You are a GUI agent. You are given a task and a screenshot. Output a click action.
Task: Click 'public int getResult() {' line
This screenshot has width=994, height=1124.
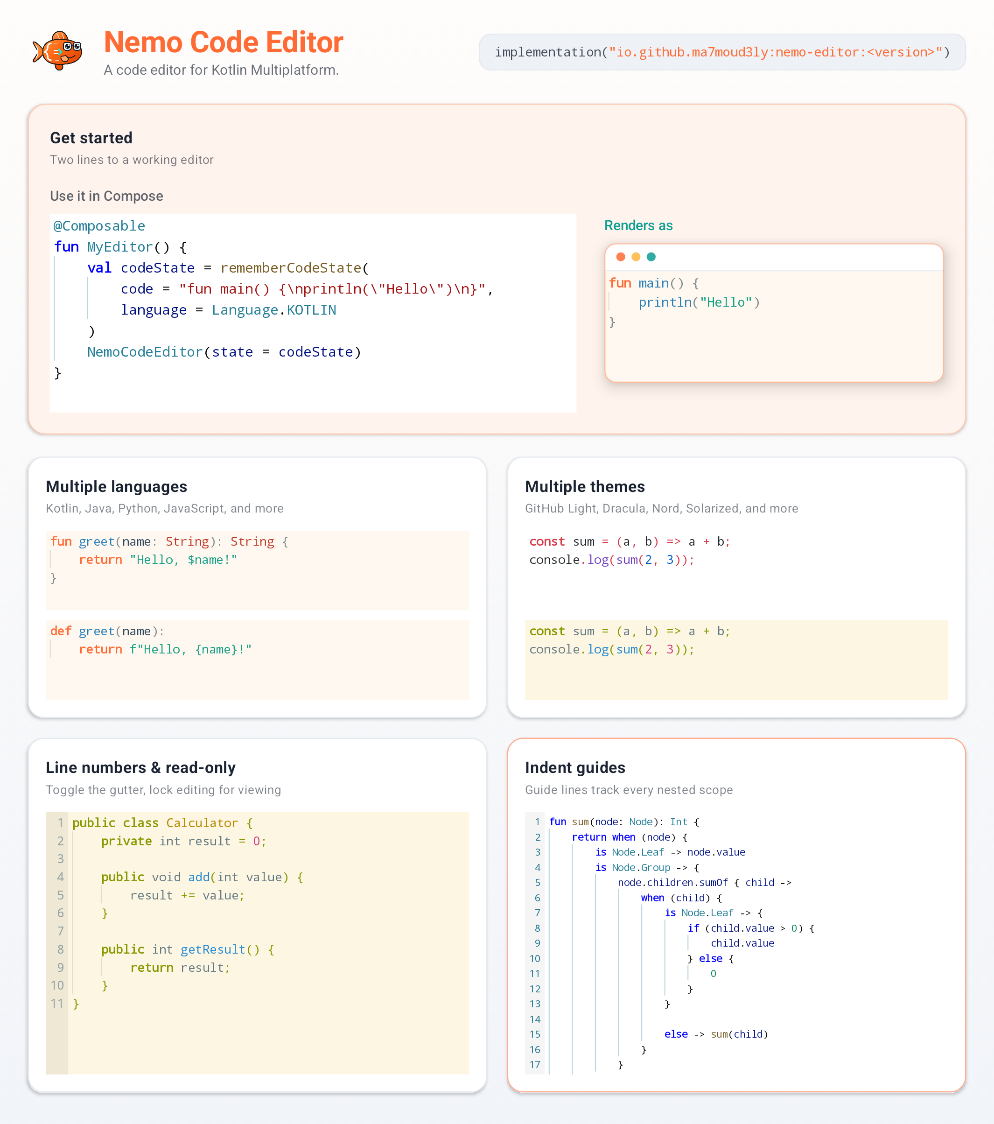(188, 950)
